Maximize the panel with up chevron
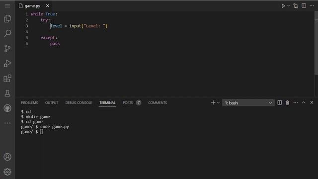 (x=304, y=102)
